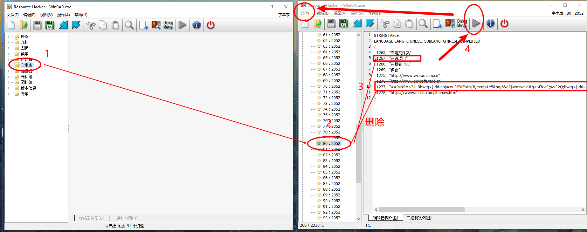Switch to 编辑器视图(D) tab in right window
The height and width of the screenshot is (232, 587).
(x=386, y=218)
